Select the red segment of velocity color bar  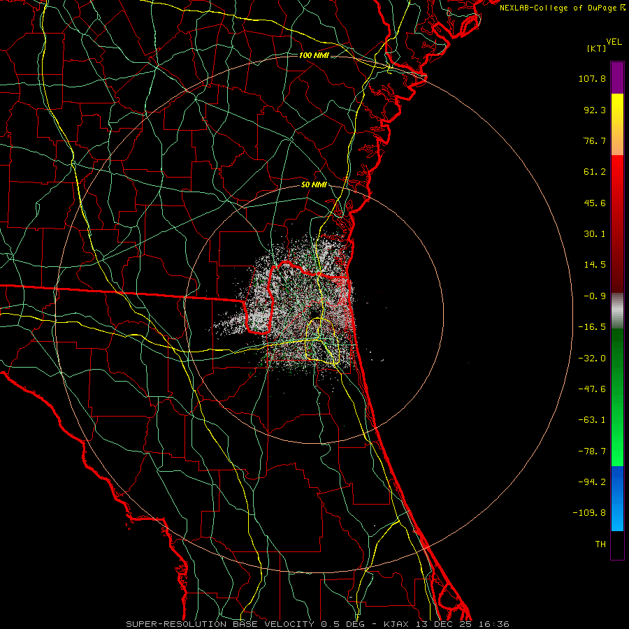coord(617,224)
